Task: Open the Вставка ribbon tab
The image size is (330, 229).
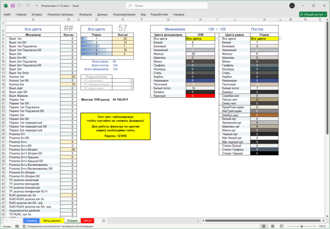Action: [37, 15]
